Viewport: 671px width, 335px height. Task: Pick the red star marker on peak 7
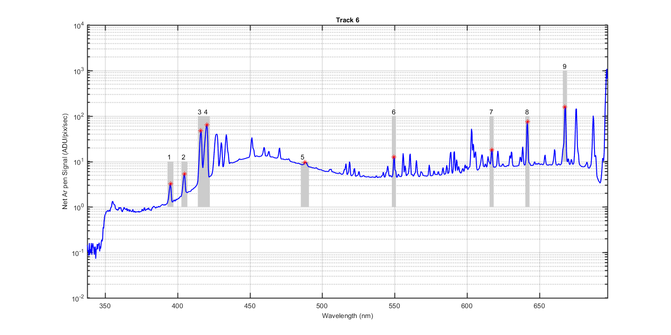pyautogui.click(x=492, y=150)
